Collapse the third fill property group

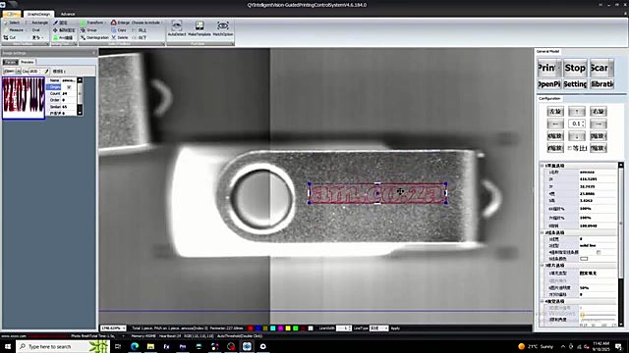[x=543, y=266]
